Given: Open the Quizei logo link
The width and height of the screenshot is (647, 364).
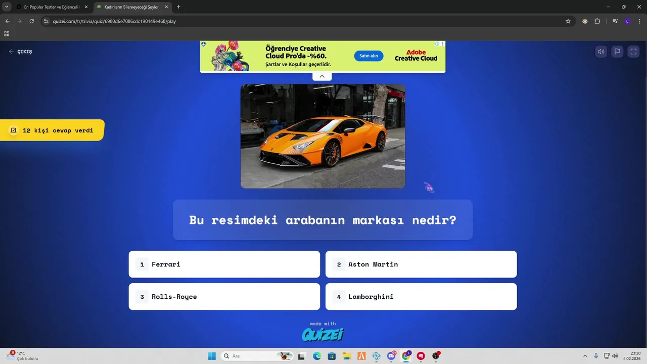Looking at the screenshot, I should [322, 334].
